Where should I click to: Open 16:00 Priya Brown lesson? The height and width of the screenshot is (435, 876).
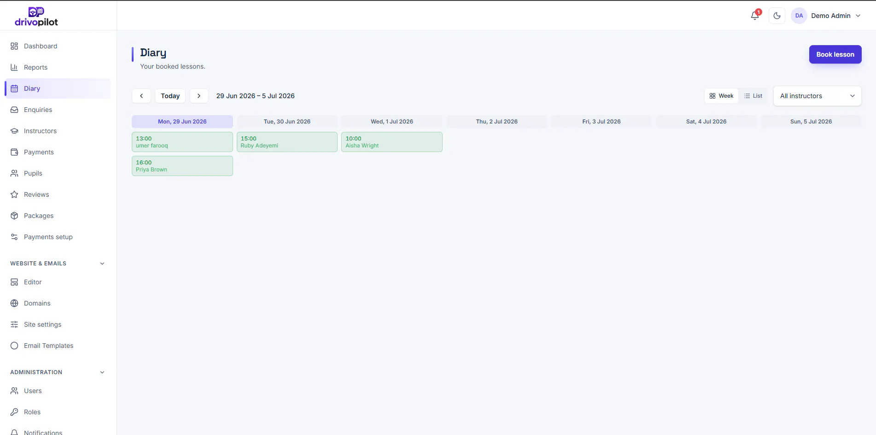tap(182, 166)
